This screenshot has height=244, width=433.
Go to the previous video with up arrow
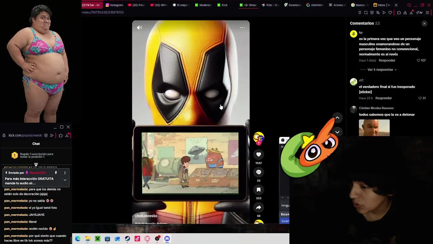point(337,118)
